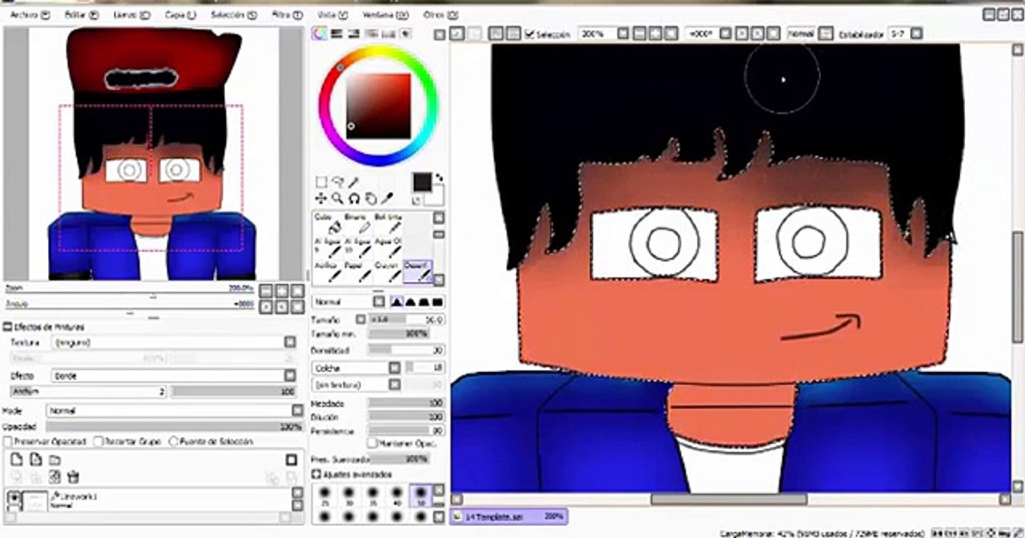
Task: Choose the Desenf. blur brush
Action: tap(417, 272)
